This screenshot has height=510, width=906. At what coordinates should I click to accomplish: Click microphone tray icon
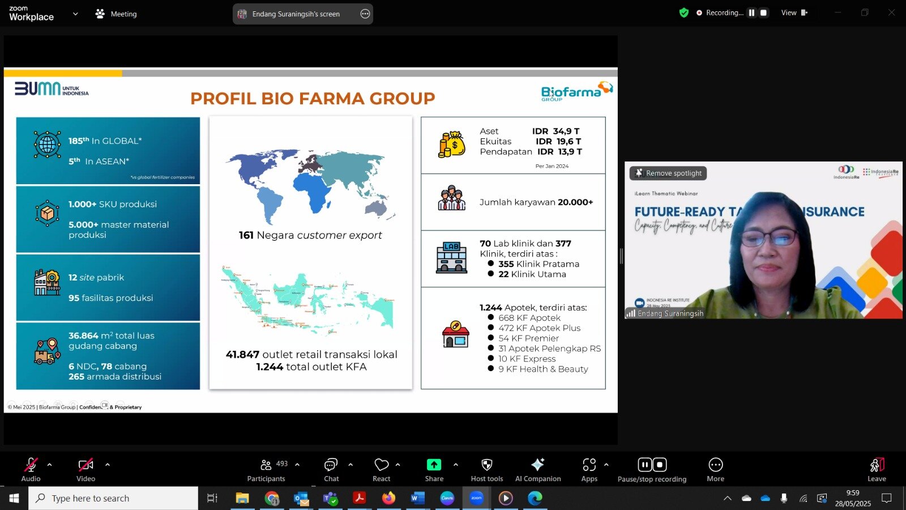coord(784,498)
